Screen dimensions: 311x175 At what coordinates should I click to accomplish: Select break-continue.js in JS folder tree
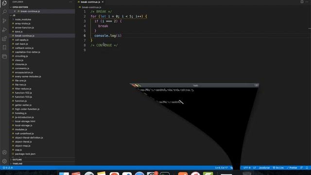(x=25, y=35)
